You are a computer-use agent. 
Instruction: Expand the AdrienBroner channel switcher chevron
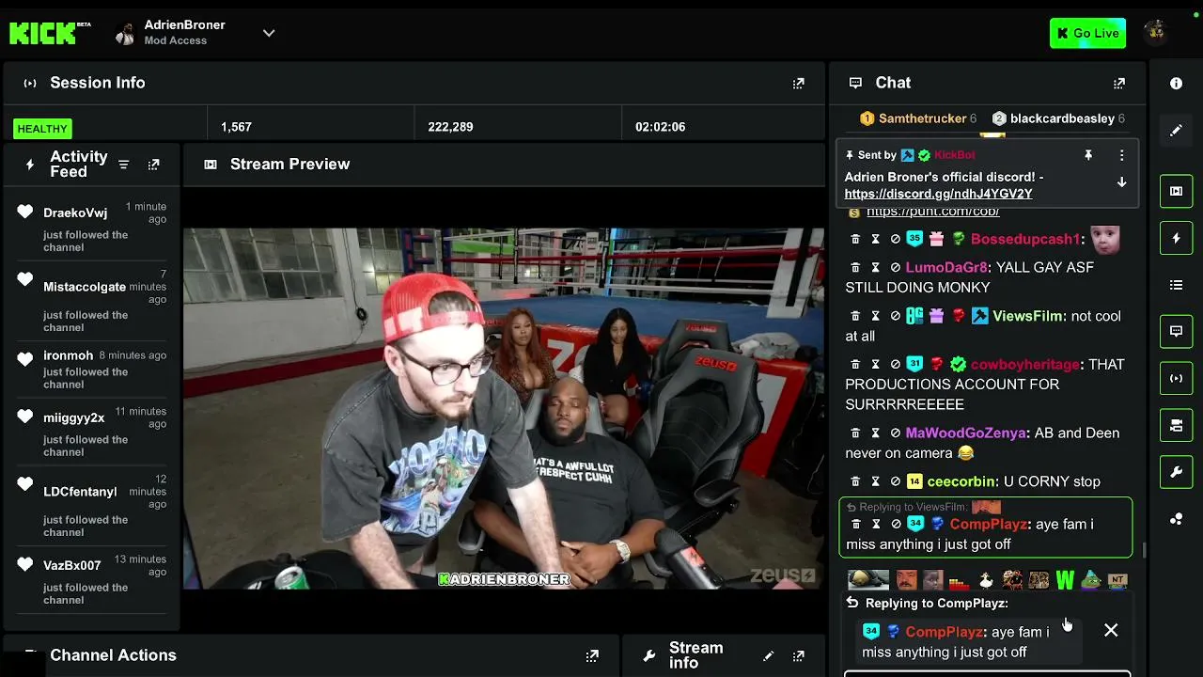coord(269,33)
